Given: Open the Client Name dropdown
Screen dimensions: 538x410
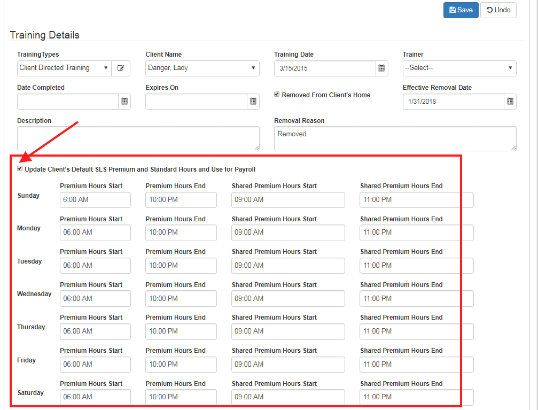Looking at the screenshot, I should click(202, 68).
